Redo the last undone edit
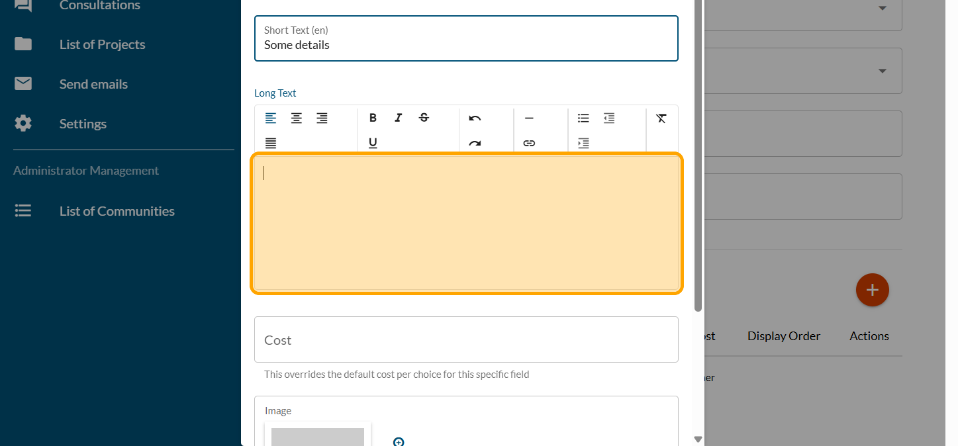958x446 pixels. point(475,143)
